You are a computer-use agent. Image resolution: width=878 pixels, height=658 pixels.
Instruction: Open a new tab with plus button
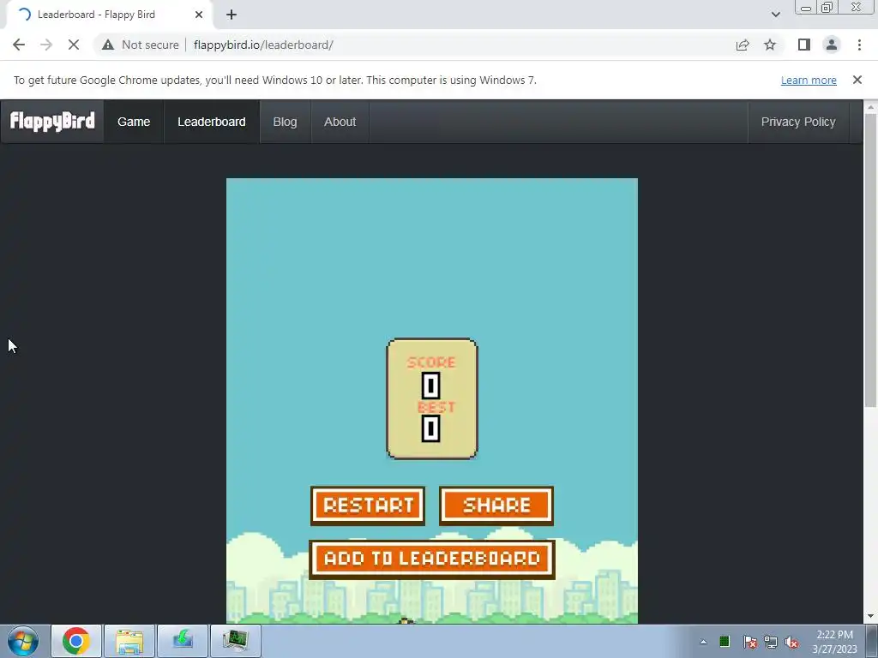point(232,15)
